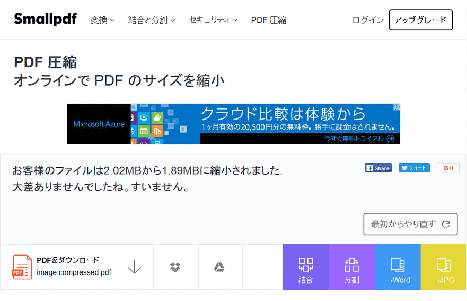Open the Microsoft Azure ad banner
Screen dimensions: 467x301
point(233,124)
